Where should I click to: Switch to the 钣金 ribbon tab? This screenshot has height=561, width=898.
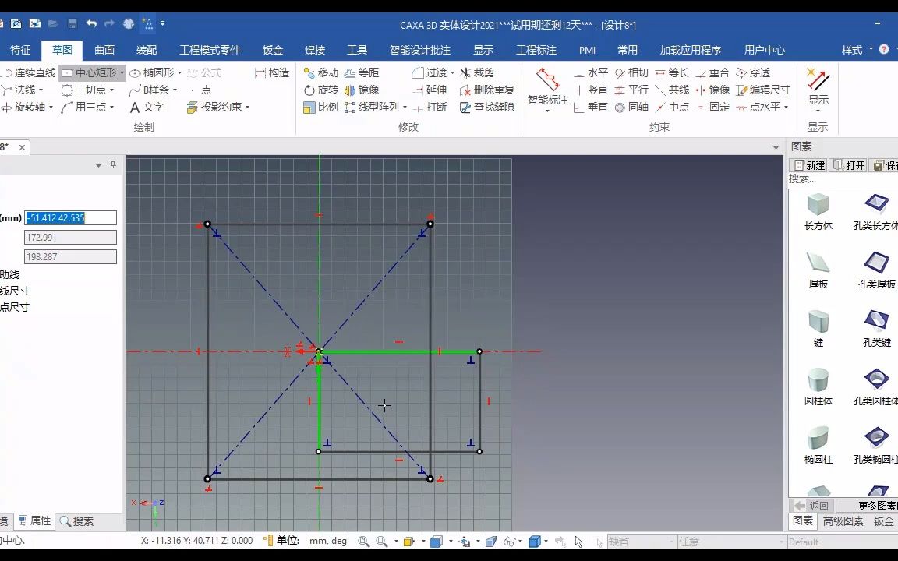(272, 49)
